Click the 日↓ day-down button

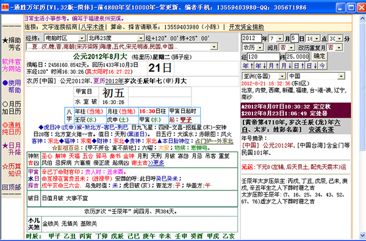(x=312, y=66)
